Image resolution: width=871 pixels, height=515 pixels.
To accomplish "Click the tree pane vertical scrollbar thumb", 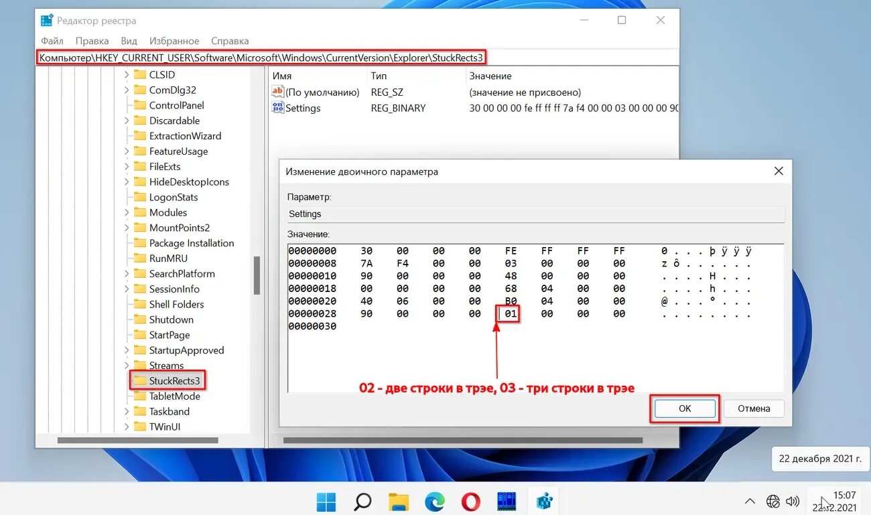I will click(257, 275).
